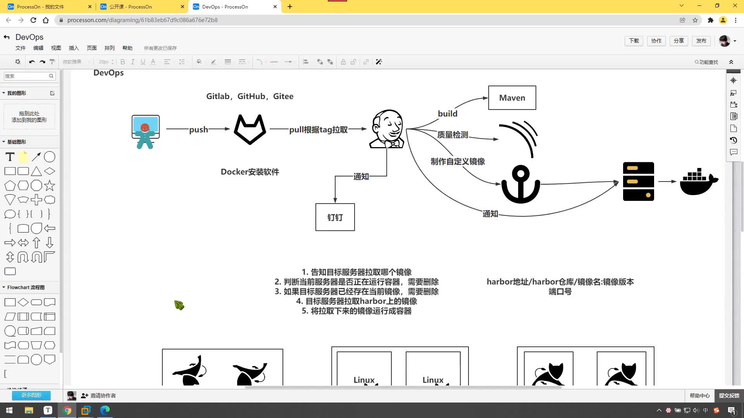Image resolution: width=744 pixels, height=418 pixels.
Task: Open the 页面 menu
Action: 92,48
